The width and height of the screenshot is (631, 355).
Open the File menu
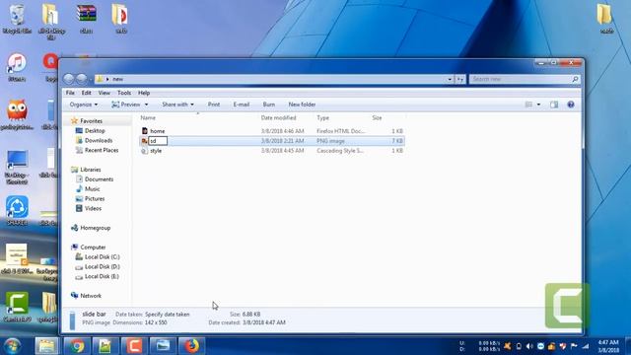[70, 93]
